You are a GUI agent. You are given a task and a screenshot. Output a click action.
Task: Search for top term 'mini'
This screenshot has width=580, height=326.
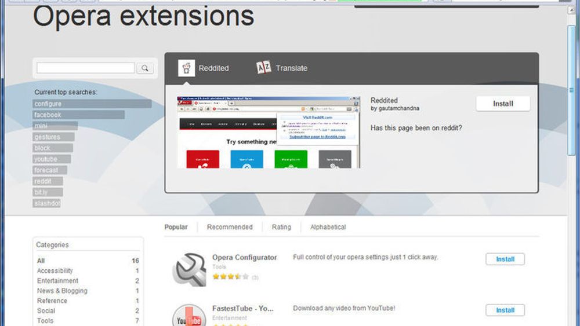pyautogui.click(x=55, y=126)
